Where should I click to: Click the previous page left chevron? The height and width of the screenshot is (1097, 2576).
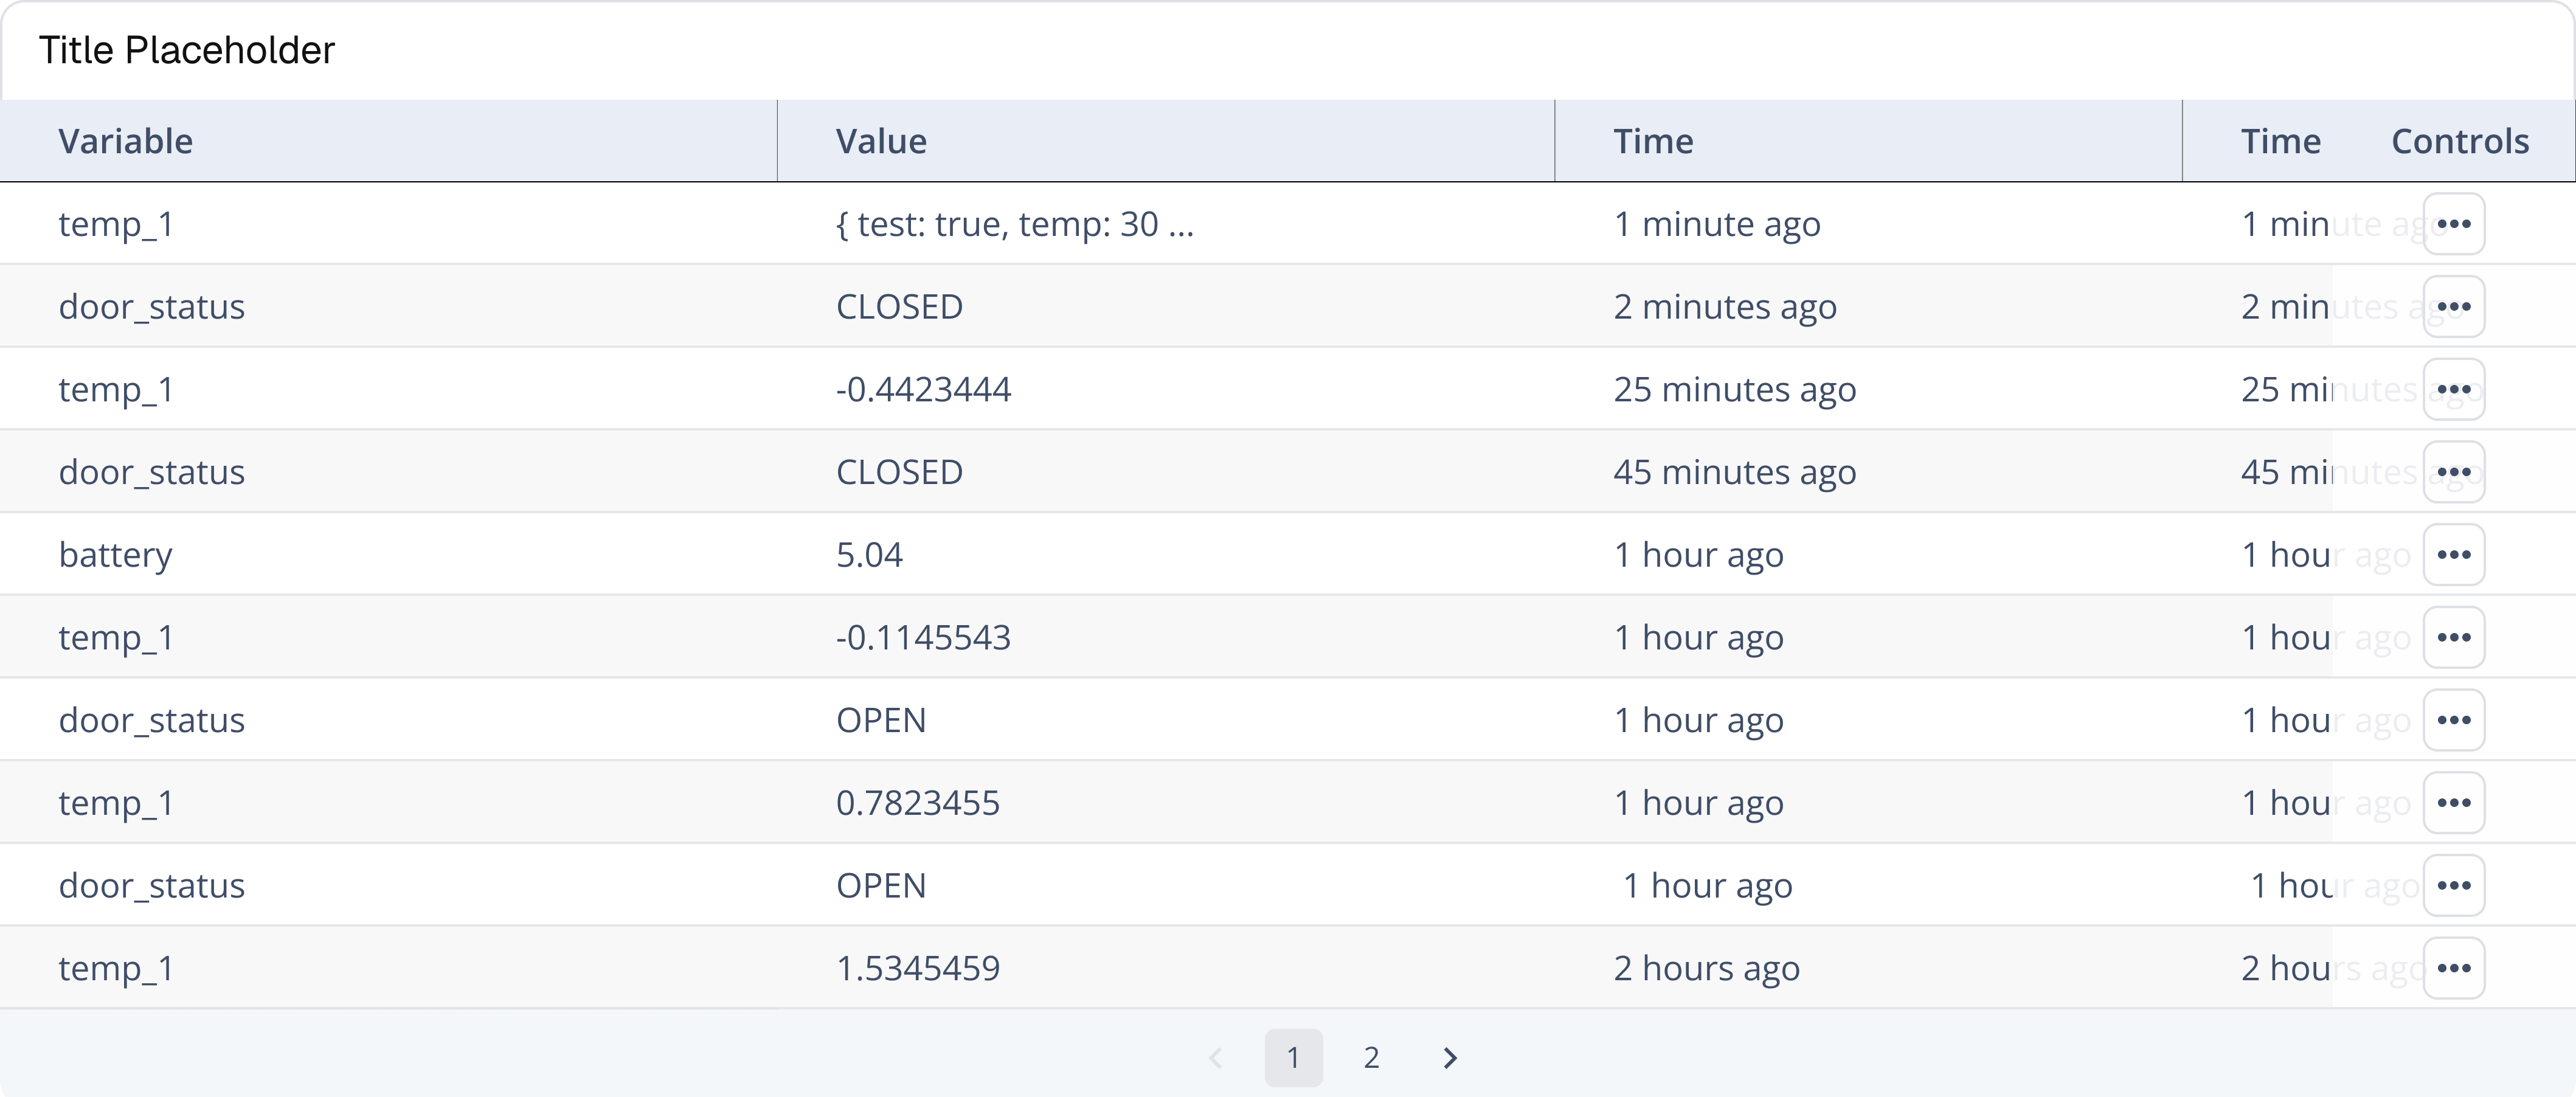pos(1215,1057)
